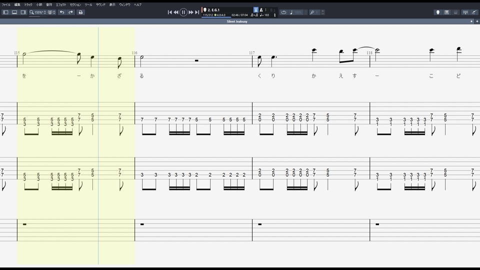Screen dimensions: 480x270
Task: Open the エフェクト menu
Action: [61, 4]
